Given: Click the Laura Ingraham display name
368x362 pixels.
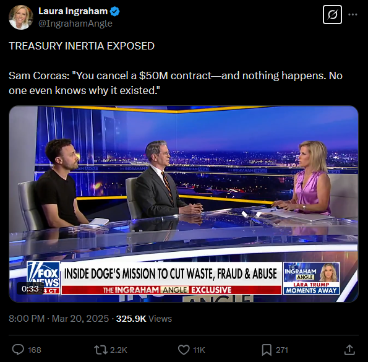Looking at the screenshot, I should tap(73, 11).
